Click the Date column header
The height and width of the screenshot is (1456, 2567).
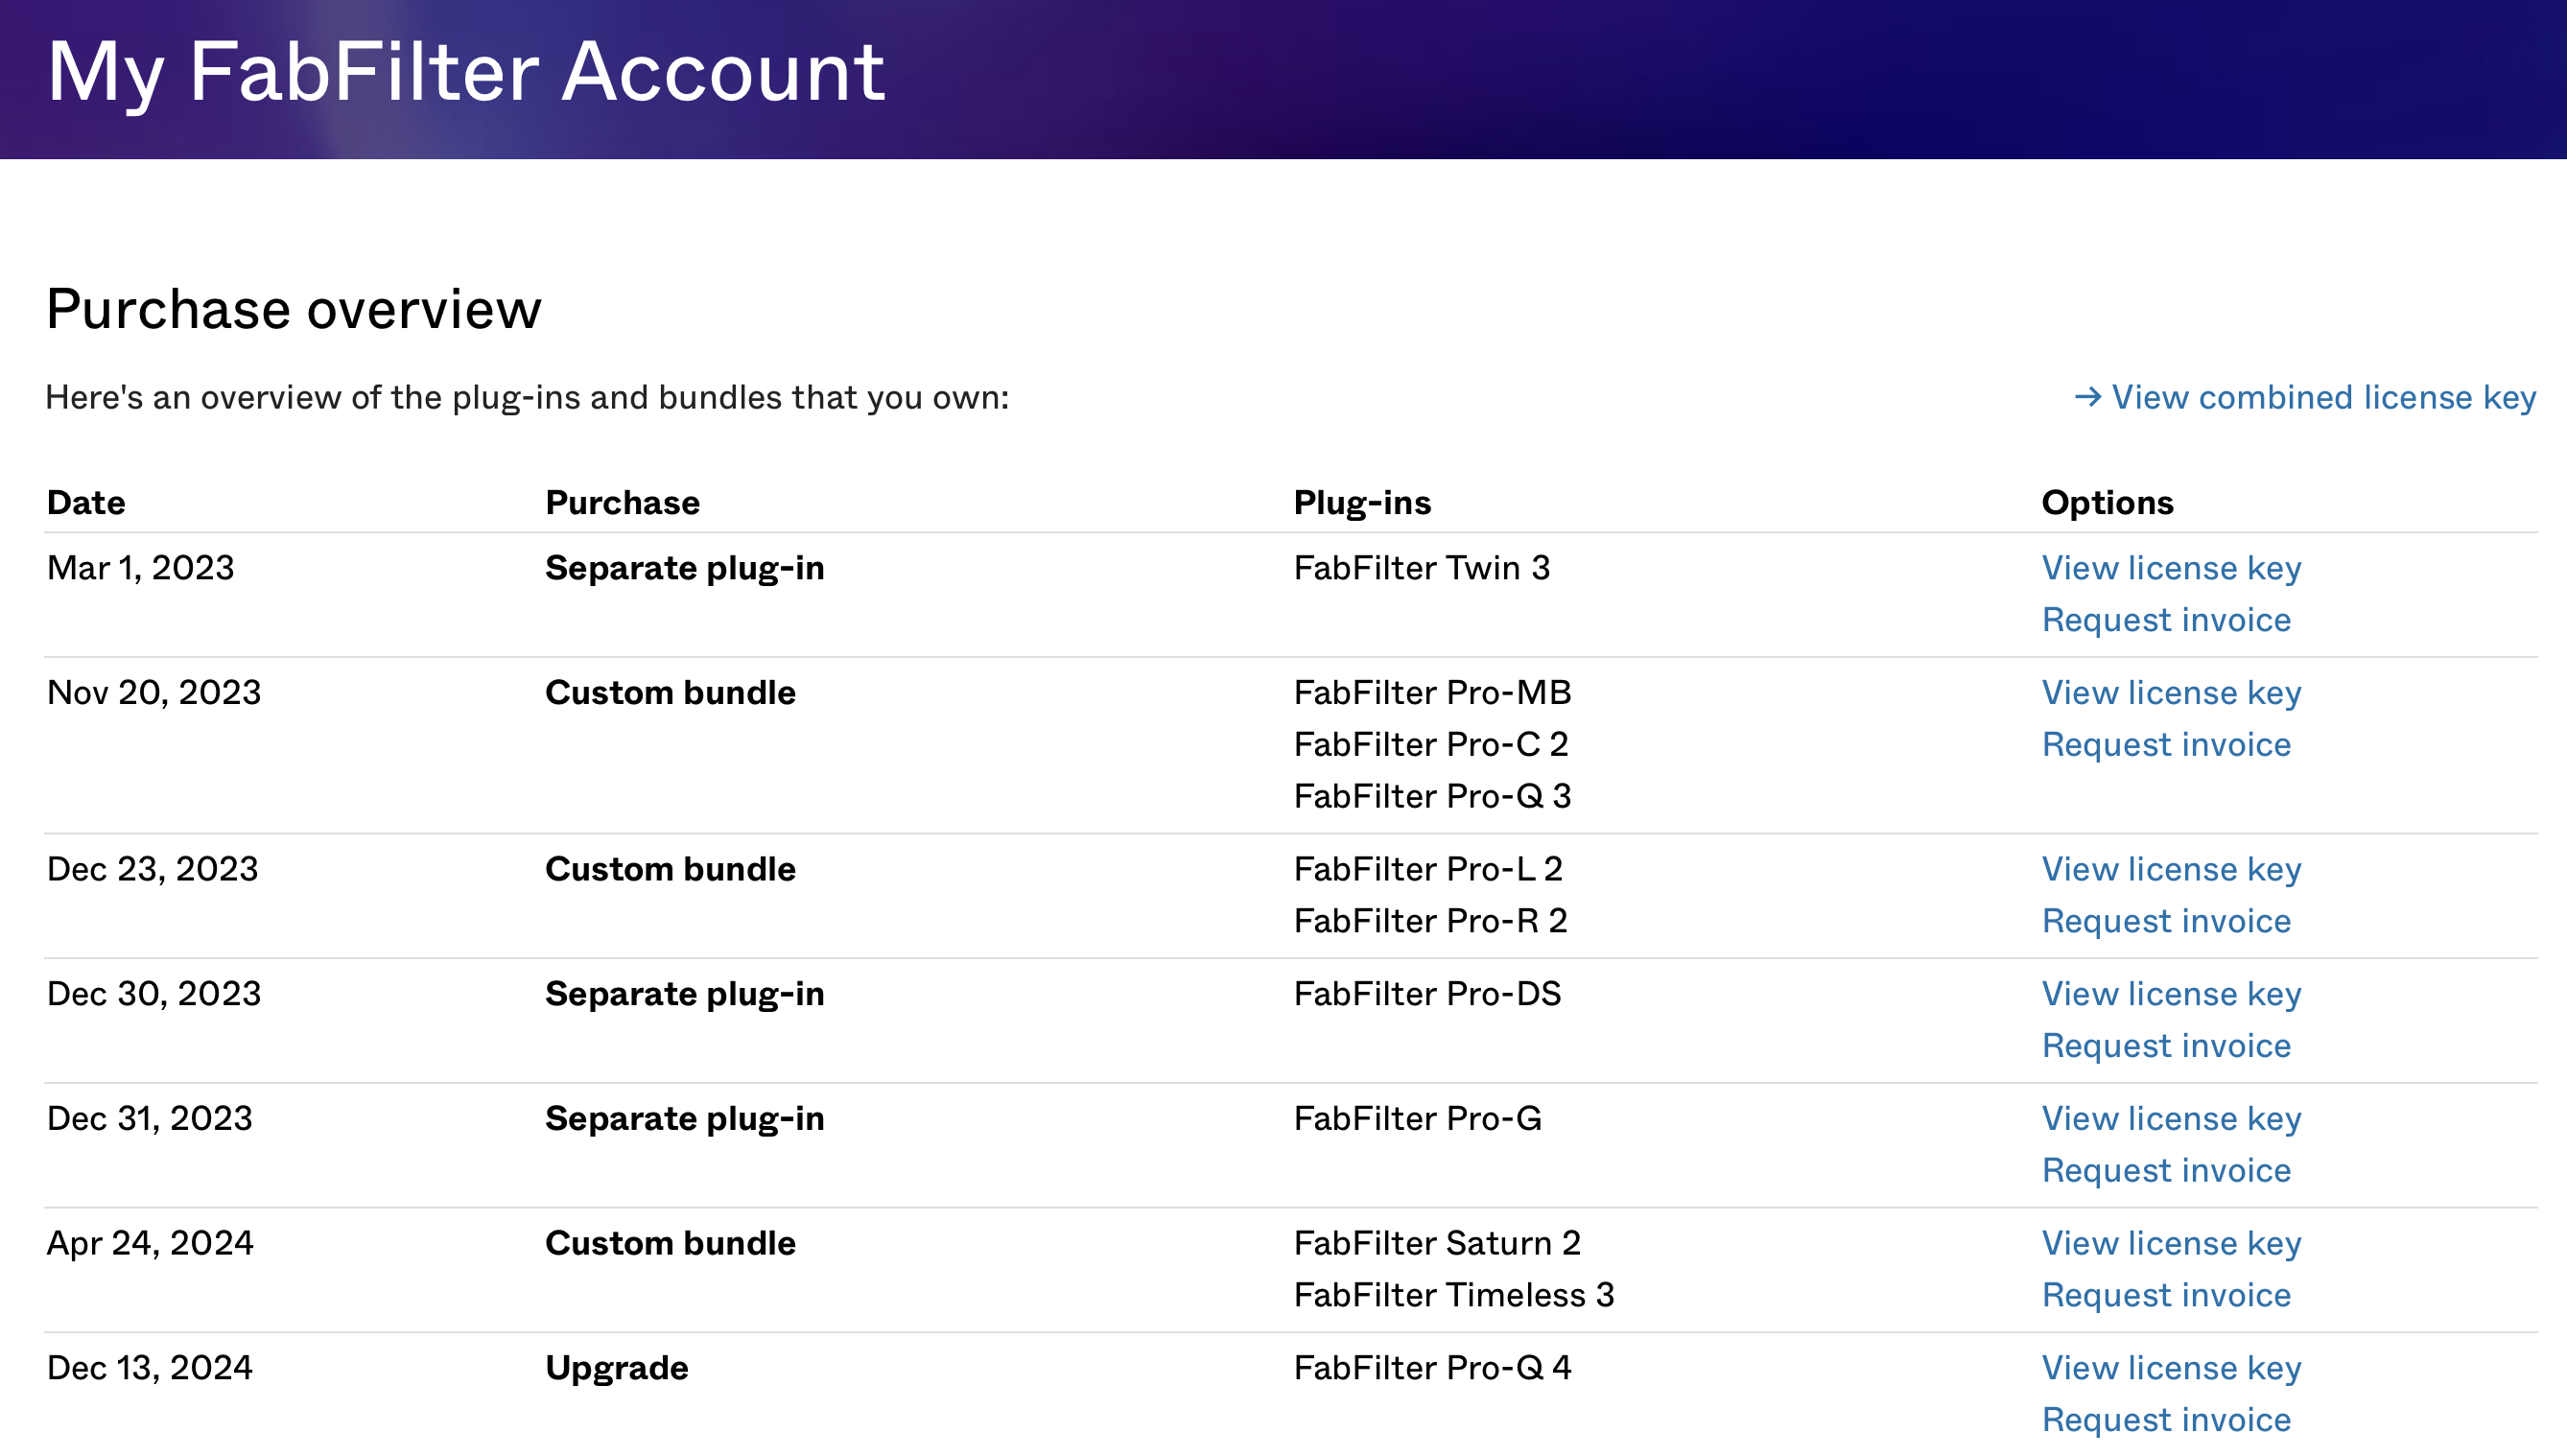click(x=86, y=503)
